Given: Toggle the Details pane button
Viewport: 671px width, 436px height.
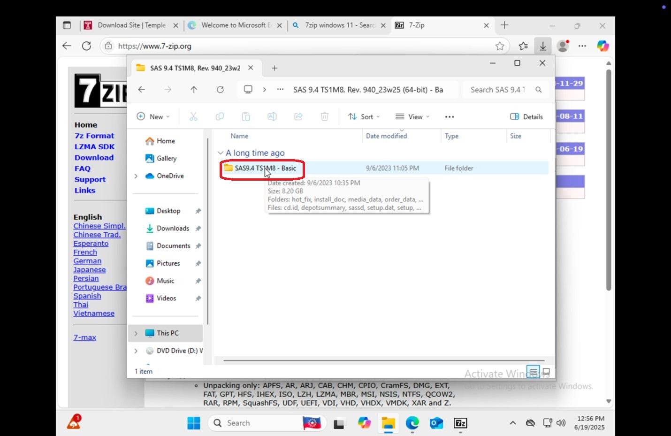Looking at the screenshot, I should [526, 117].
